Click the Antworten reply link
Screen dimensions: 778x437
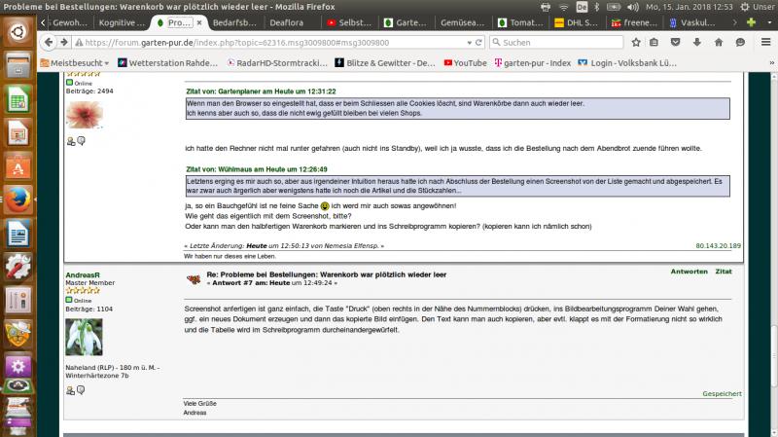pyautogui.click(x=689, y=272)
